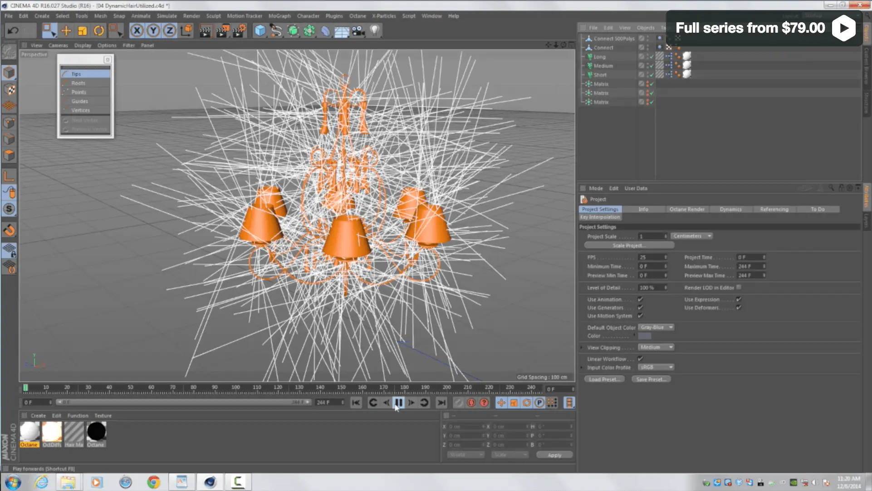The height and width of the screenshot is (491, 872).
Task: Open viewport Cameras menu
Action: [58, 45]
